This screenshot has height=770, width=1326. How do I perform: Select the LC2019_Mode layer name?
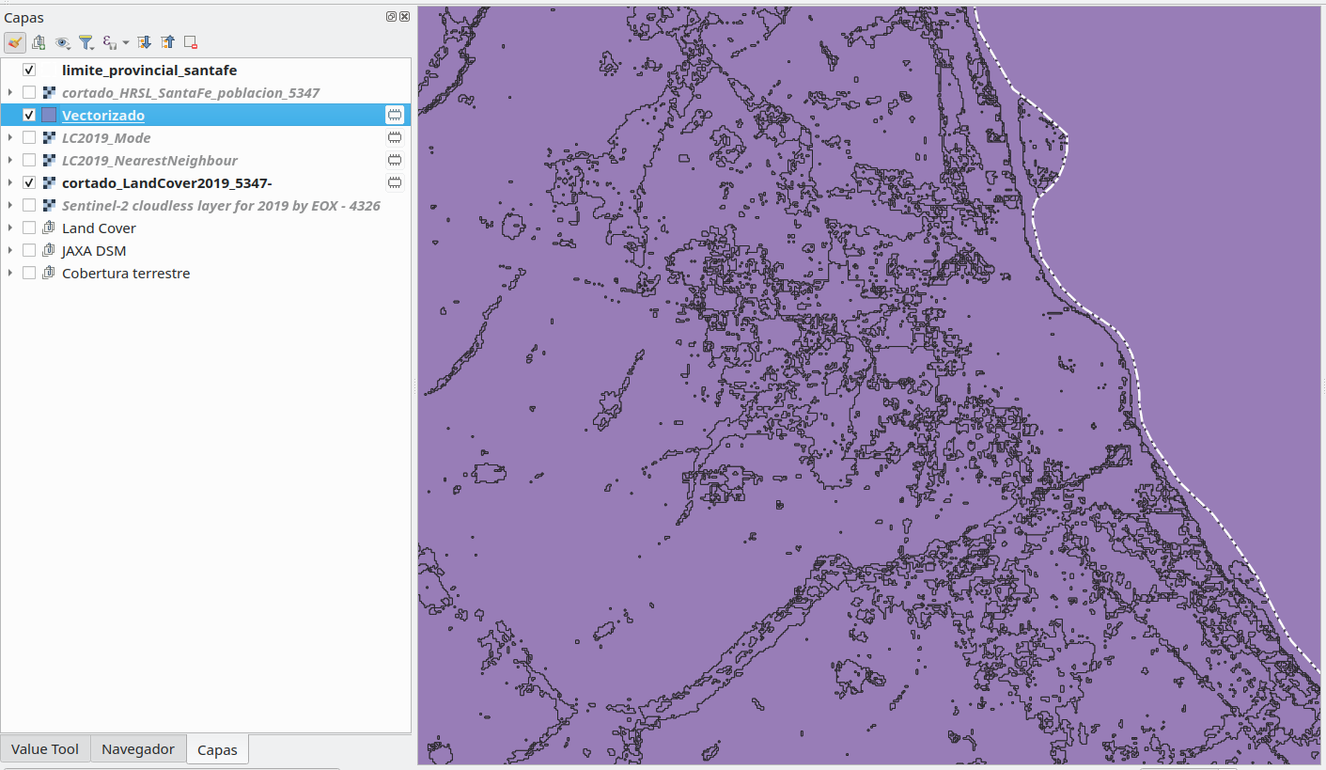[x=106, y=137]
